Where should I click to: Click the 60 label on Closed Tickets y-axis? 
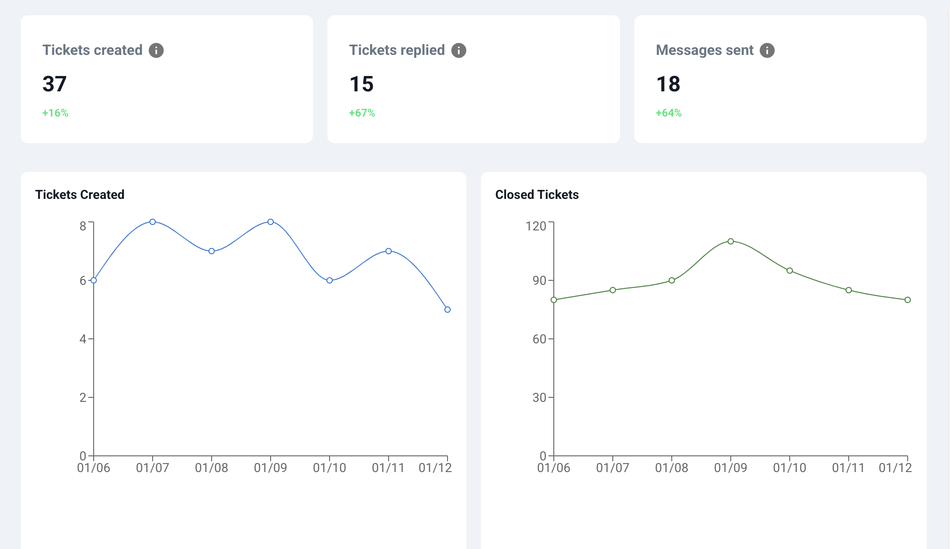point(539,339)
